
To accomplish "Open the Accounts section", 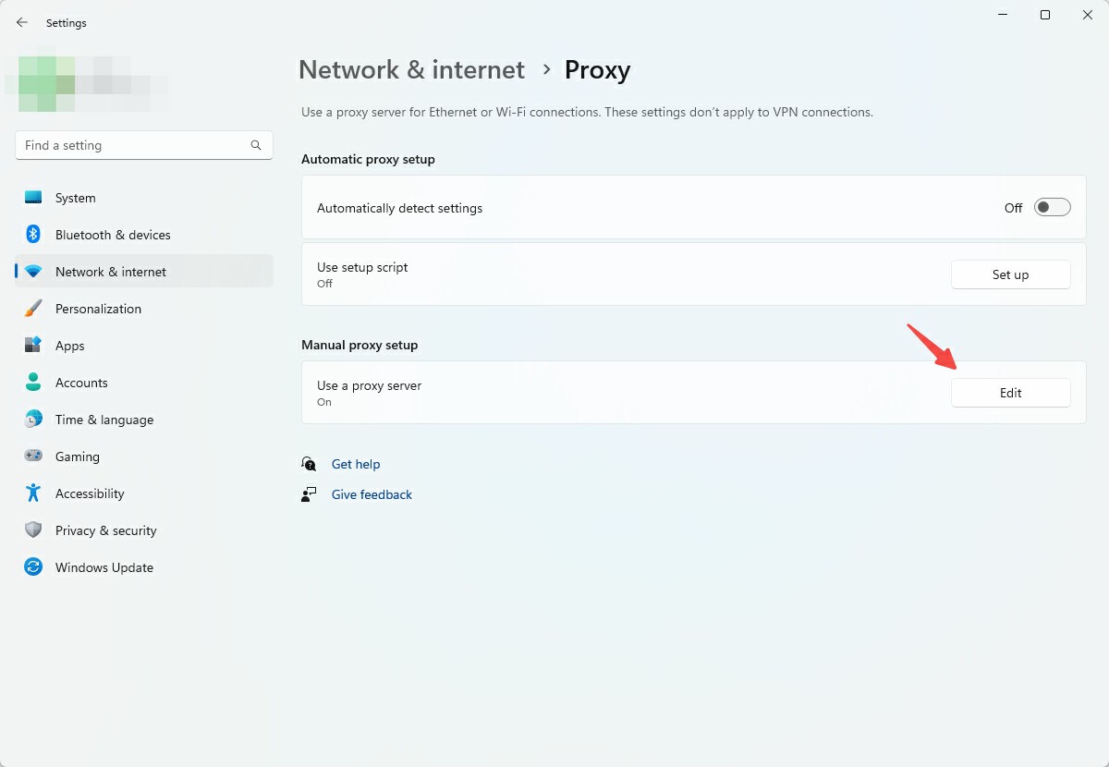I will 81,383.
